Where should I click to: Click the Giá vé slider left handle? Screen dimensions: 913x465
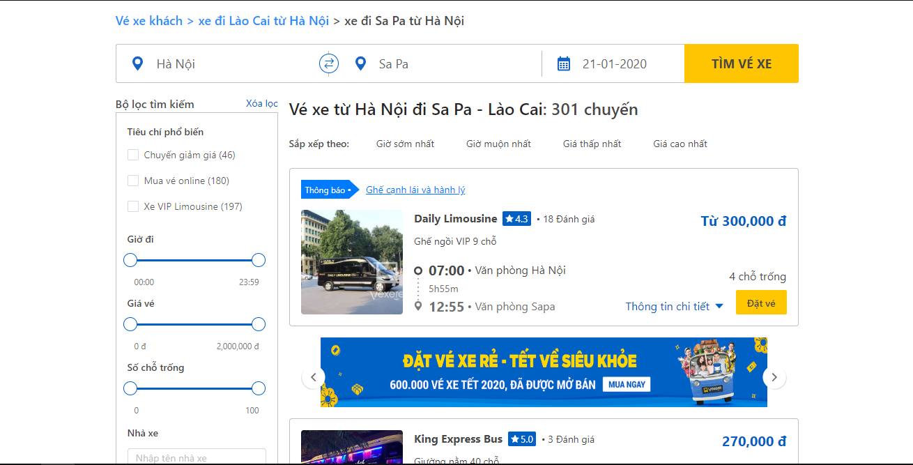pyautogui.click(x=130, y=324)
